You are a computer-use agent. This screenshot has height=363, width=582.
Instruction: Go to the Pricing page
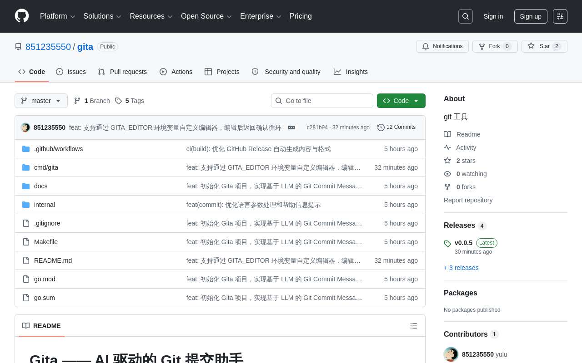tap(301, 16)
